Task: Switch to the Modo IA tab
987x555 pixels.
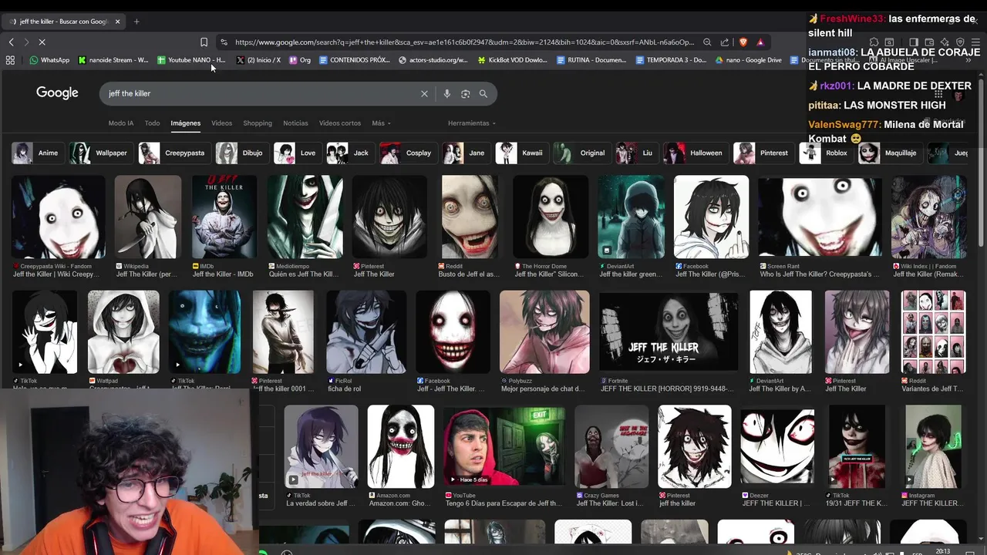Action: pyautogui.click(x=121, y=123)
